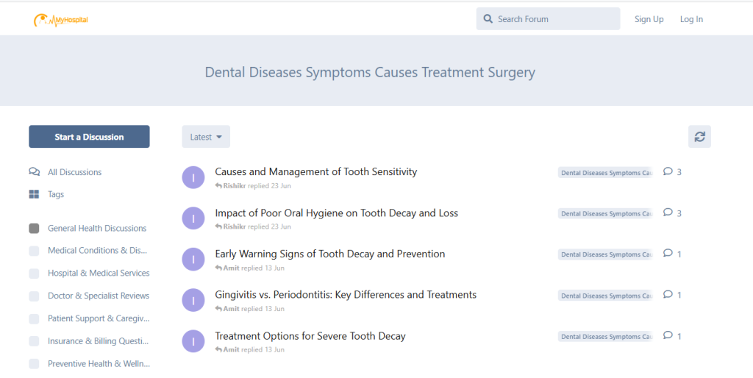The image size is (753, 378).
Task: Open Impact of Poor Oral Hygiene discussion
Action: (336, 213)
